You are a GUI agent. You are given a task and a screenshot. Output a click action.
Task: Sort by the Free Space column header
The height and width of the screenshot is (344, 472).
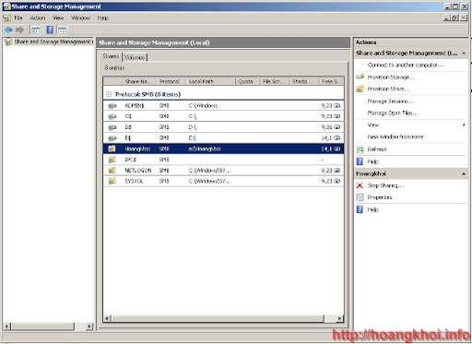331,81
